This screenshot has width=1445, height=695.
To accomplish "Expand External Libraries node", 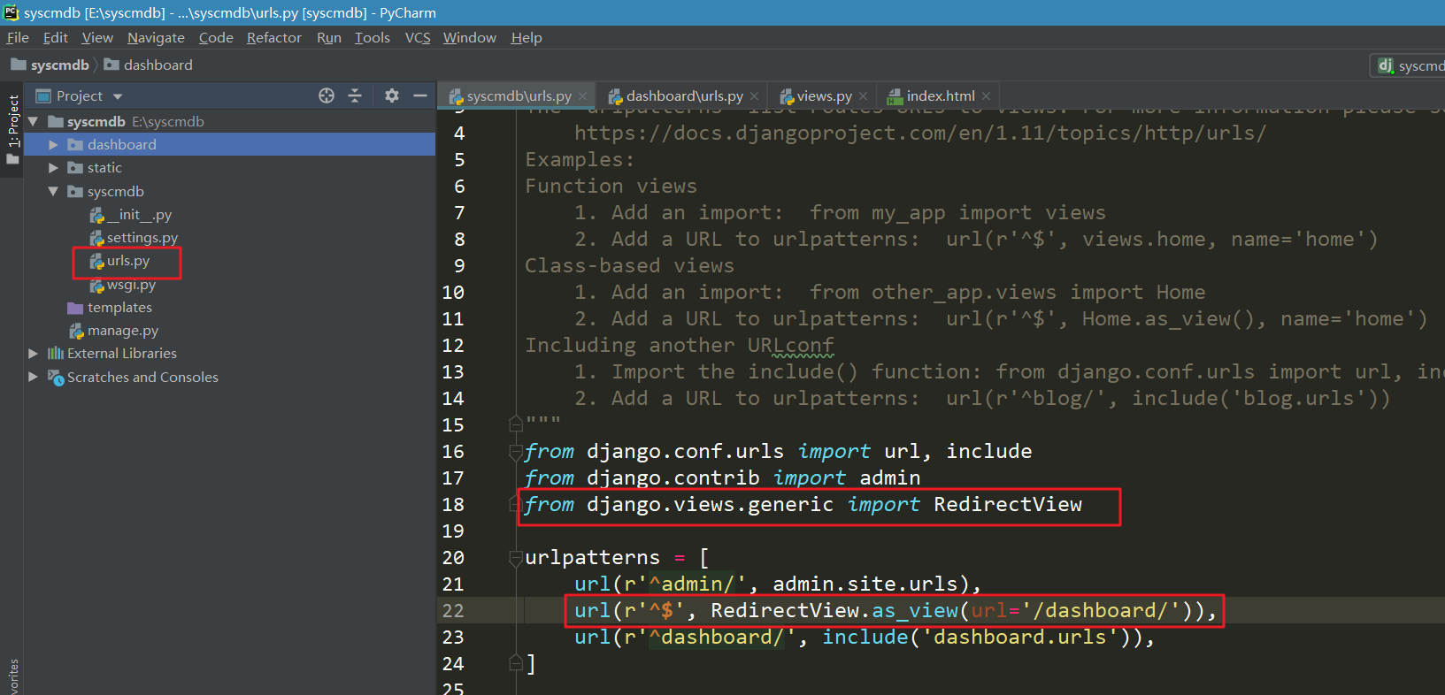I will (x=34, y=354).
